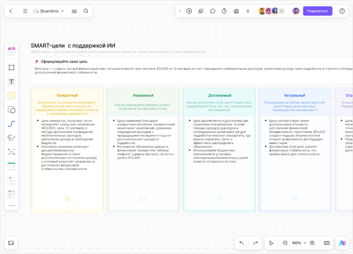Start presentation play mode
Image resolution: width=353 pixels, height=254 pixels.
[x=189, y=11]
